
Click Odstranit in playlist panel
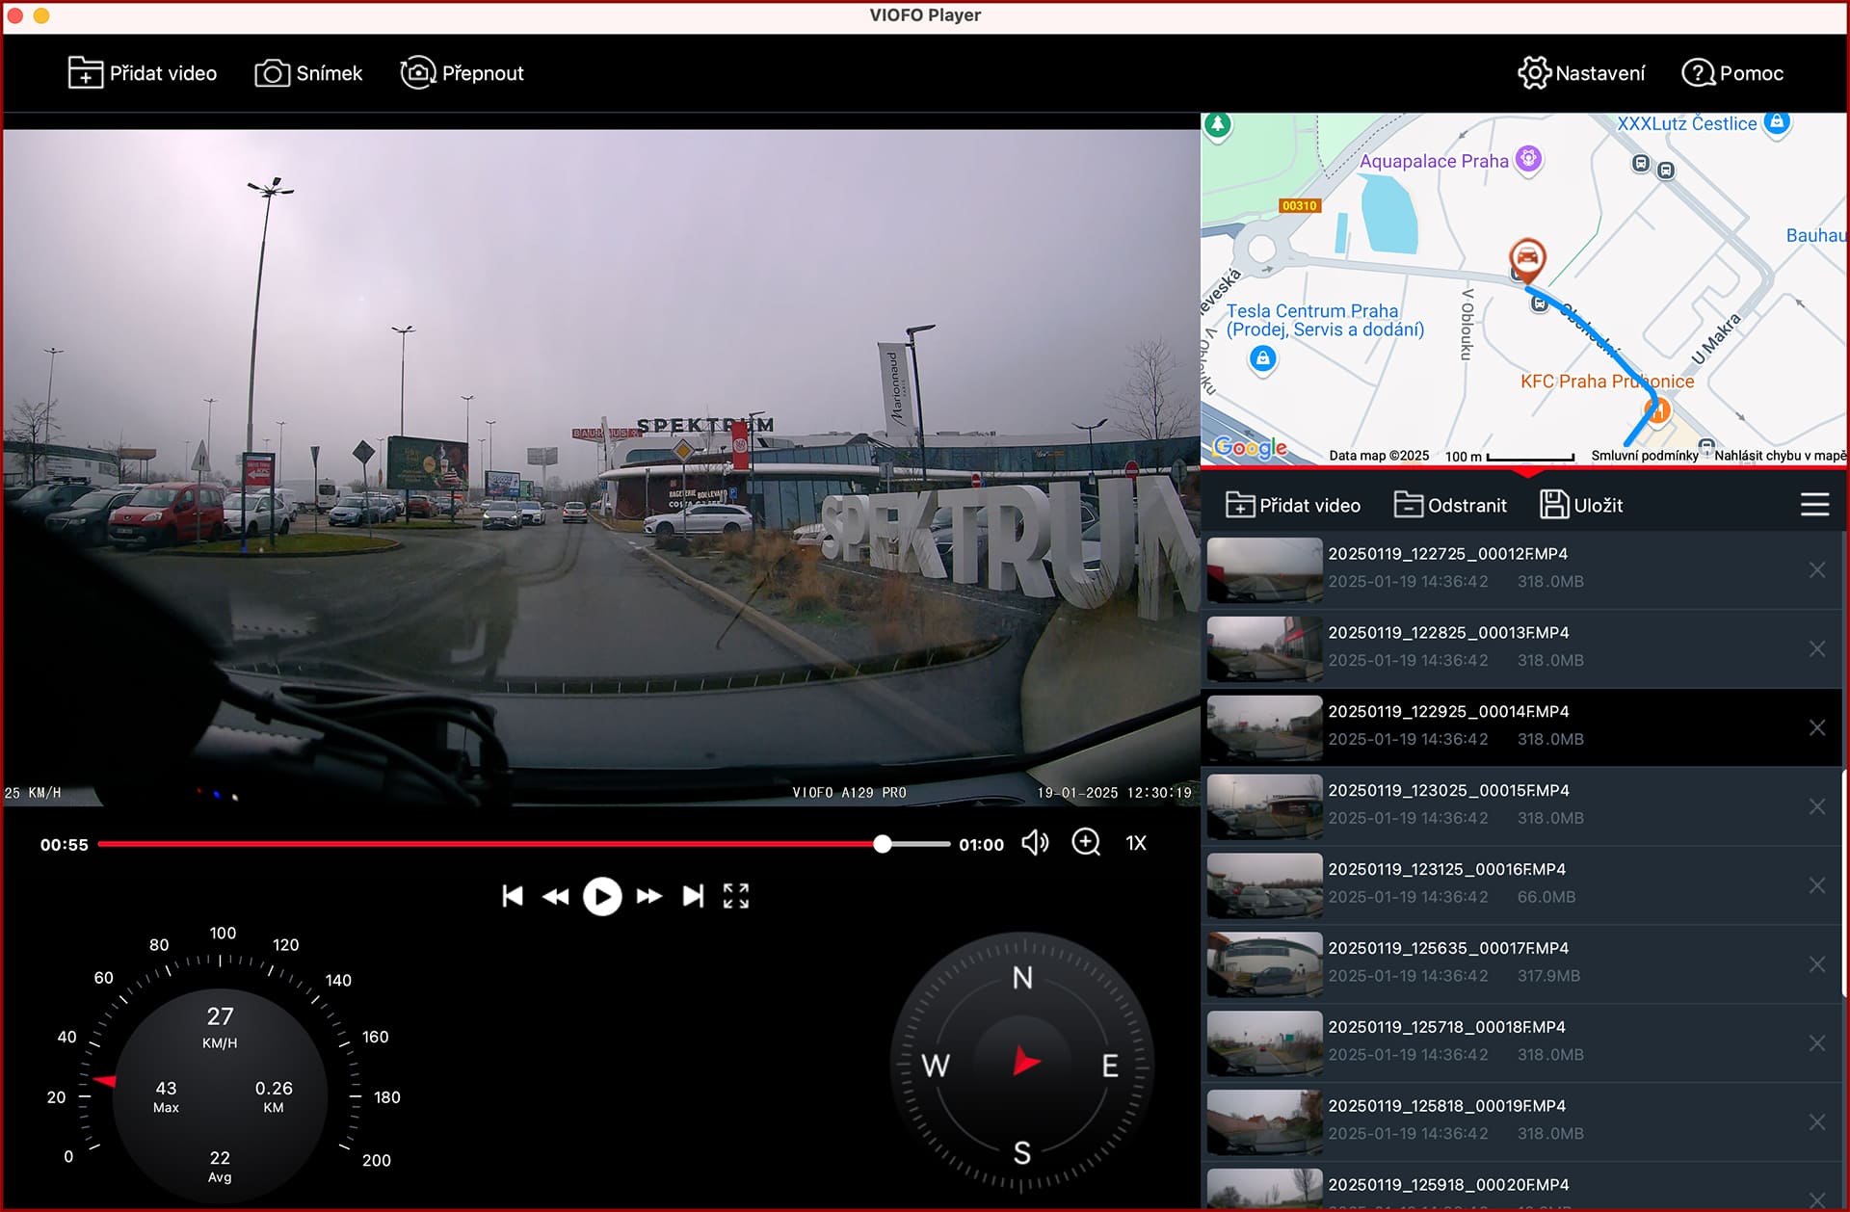[x=1450, y=505]
